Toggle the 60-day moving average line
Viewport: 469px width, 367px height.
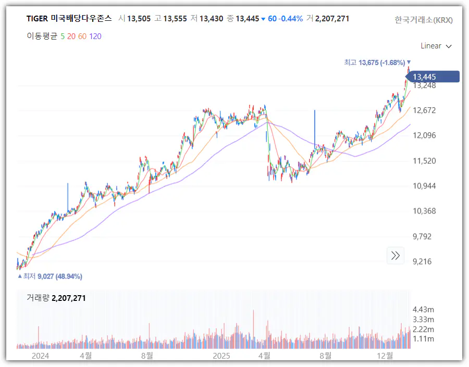82,36
